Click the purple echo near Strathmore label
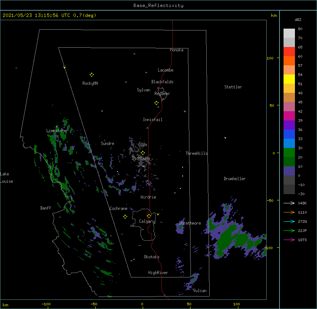The image size is (317, 309). pos(180,227)
